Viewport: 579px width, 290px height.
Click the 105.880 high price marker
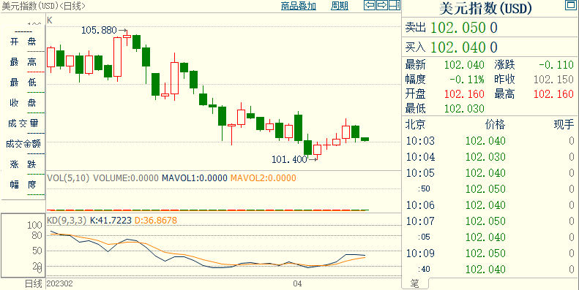[x=99, y=30]
